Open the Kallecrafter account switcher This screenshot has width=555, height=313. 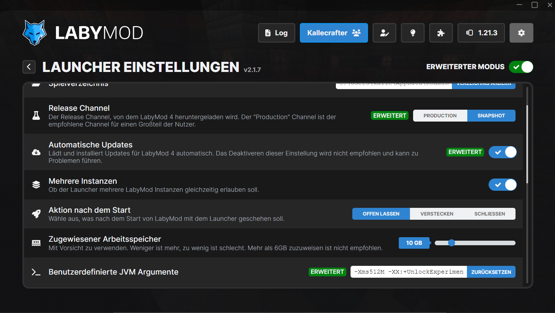pyautogui.click(x=333, y=33)
